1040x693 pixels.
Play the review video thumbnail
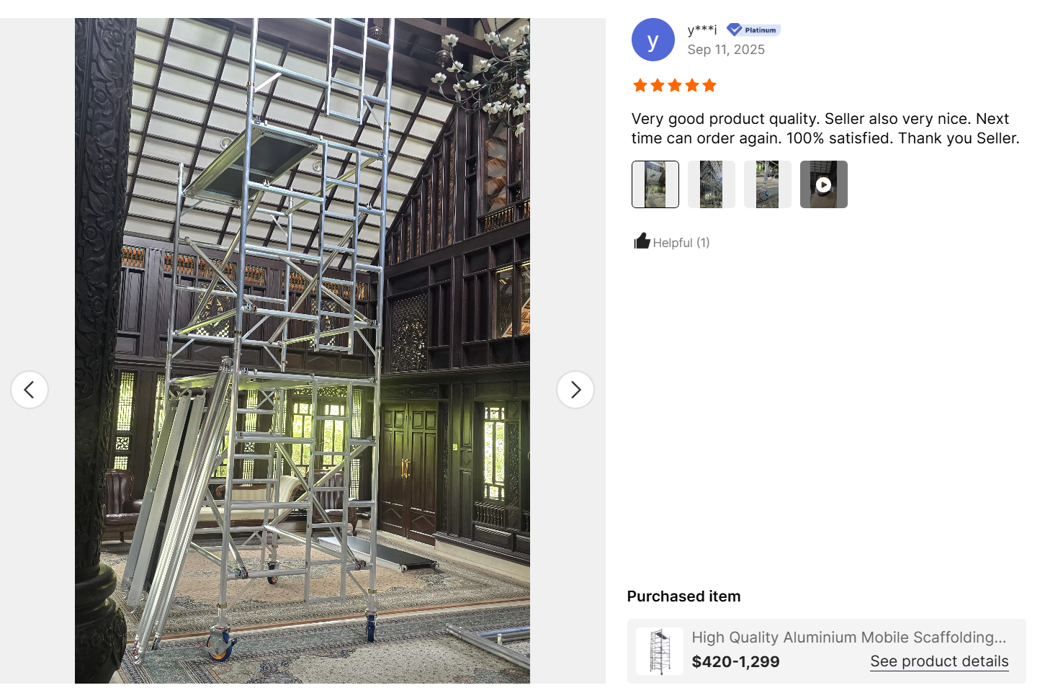[823, 184]
